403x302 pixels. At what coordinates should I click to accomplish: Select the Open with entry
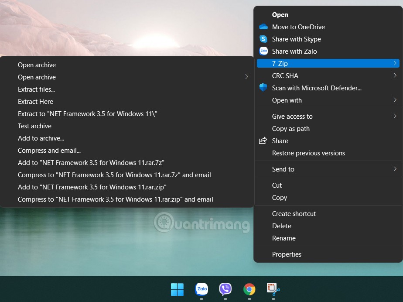328,100
